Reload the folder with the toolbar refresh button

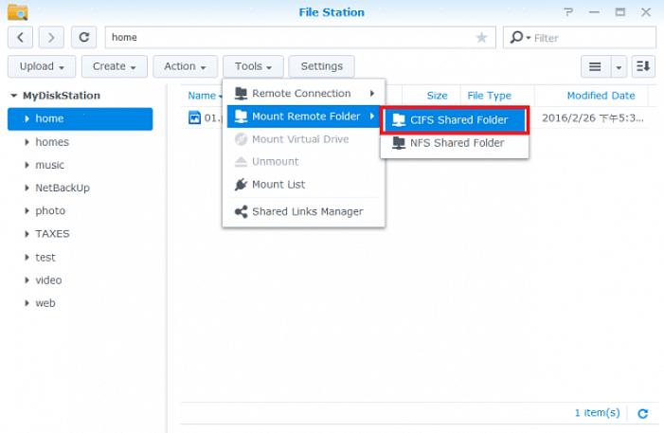pos(84,37)
